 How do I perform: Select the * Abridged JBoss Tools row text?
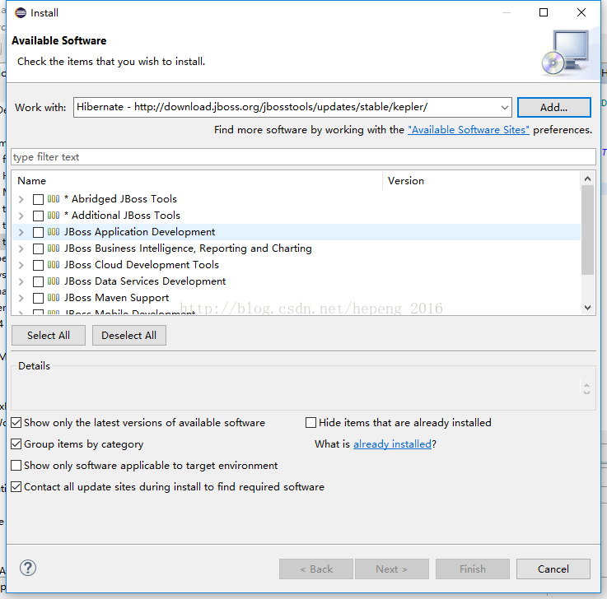[120, 199]
